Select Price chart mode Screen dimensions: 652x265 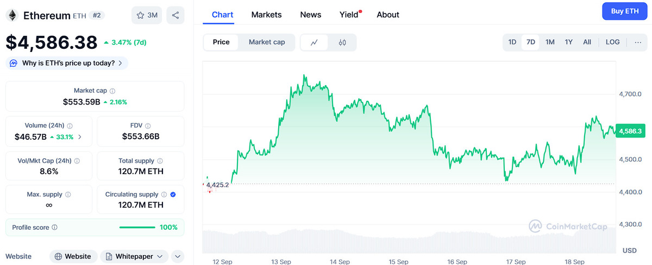coord(221,42)
